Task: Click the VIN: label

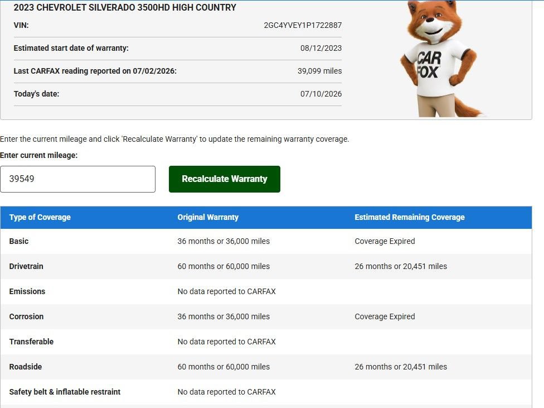Action: click(x=21, y=25)
